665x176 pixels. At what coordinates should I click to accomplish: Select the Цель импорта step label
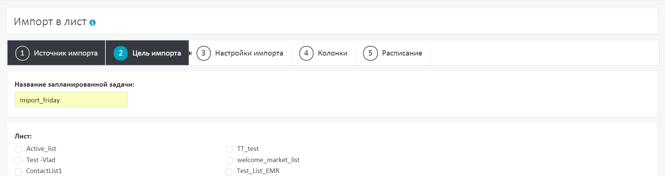click(x=157, y=53)
